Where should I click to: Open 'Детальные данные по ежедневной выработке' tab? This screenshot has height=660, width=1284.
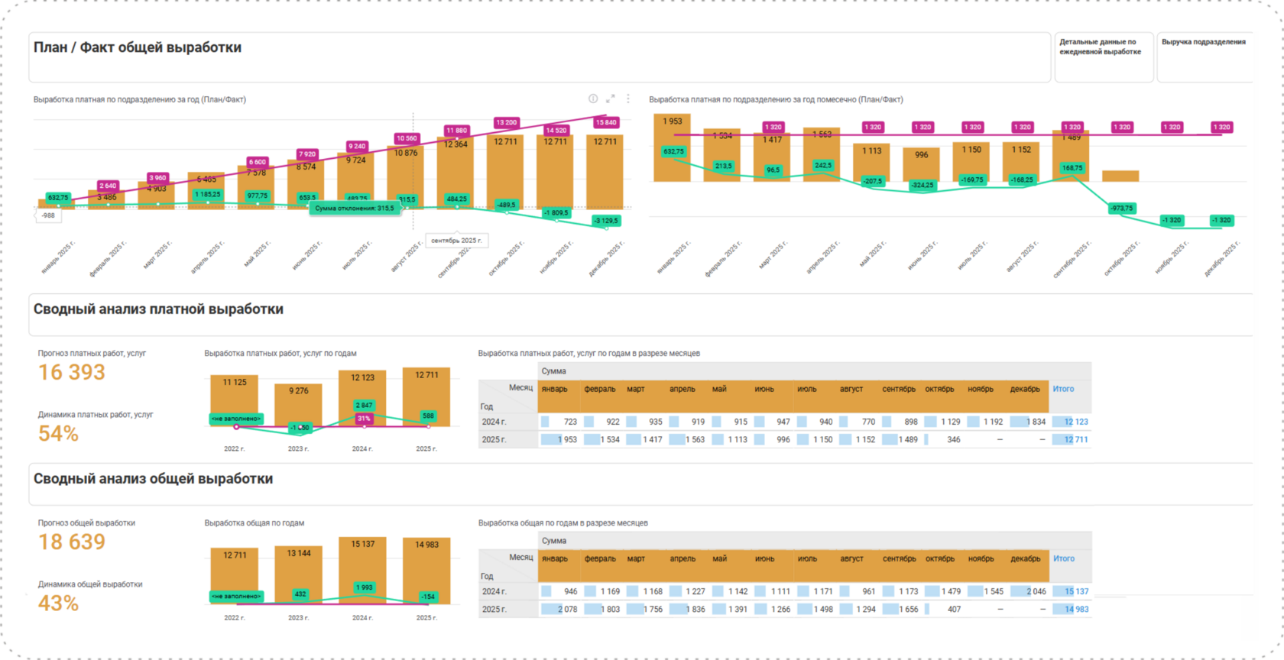[x=1104, y=57]
